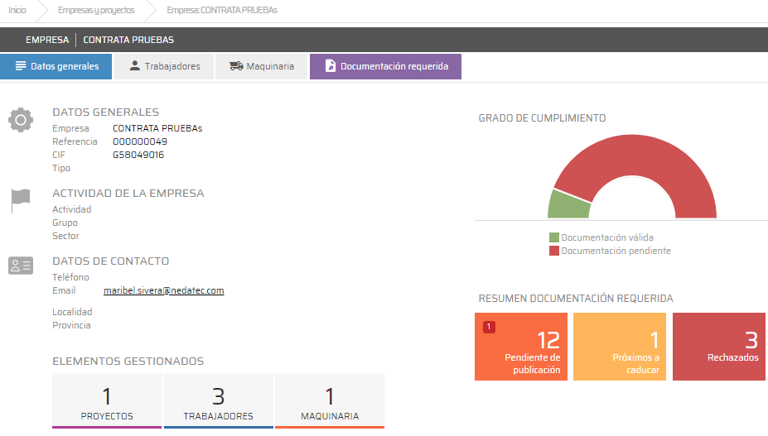
Task: Open the Trabajadores tab
Action: tap(164, 66)
